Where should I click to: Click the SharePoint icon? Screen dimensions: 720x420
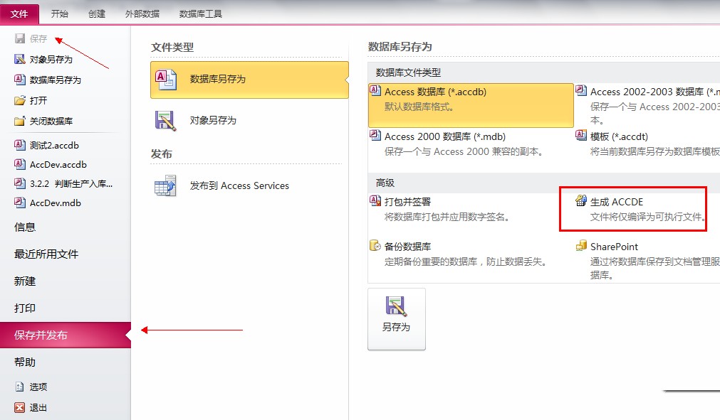pyautogui.click(x=581, y=245)
